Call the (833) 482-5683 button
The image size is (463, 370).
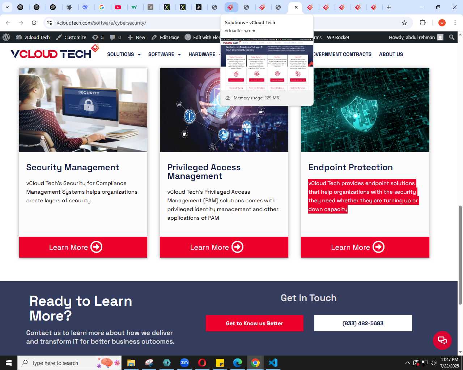pyautogui.click(x=363, y=323)
